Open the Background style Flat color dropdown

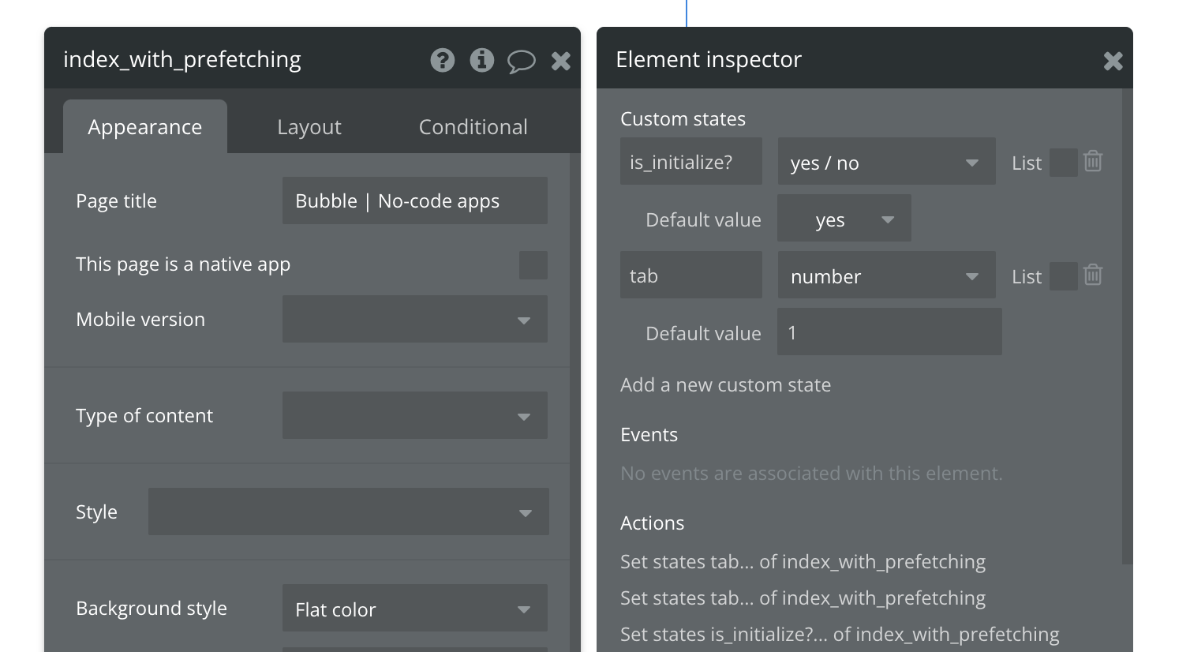[x=415, y=609]
